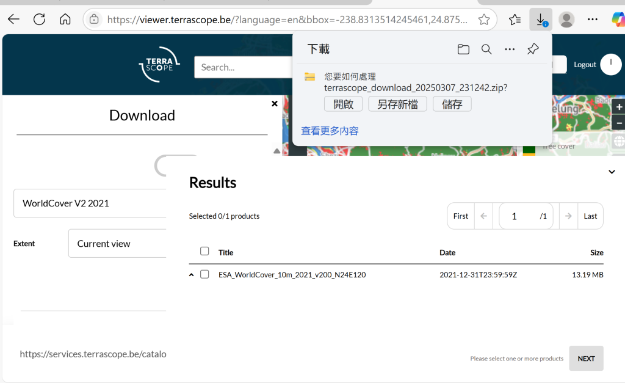Image resolution: width=625 pixels, height=383 pixels.
Task: Click the date 2021-12-31T23:59:59Z cell
Action: [478, 274]
